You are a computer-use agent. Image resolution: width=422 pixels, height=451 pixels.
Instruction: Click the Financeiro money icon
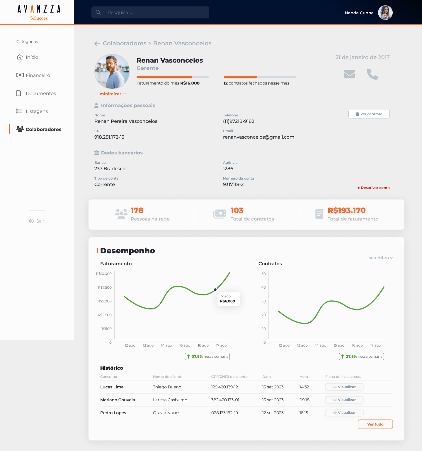(x=20, y=75)
